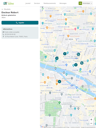Click stethoscope marker near Étienne Marcel
The height and width of the screenshot is (128, 96).
pyautogui.click(x=78, y=54)
